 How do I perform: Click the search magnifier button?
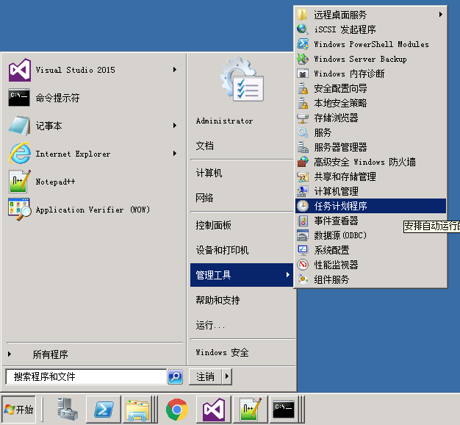point(176,376)
